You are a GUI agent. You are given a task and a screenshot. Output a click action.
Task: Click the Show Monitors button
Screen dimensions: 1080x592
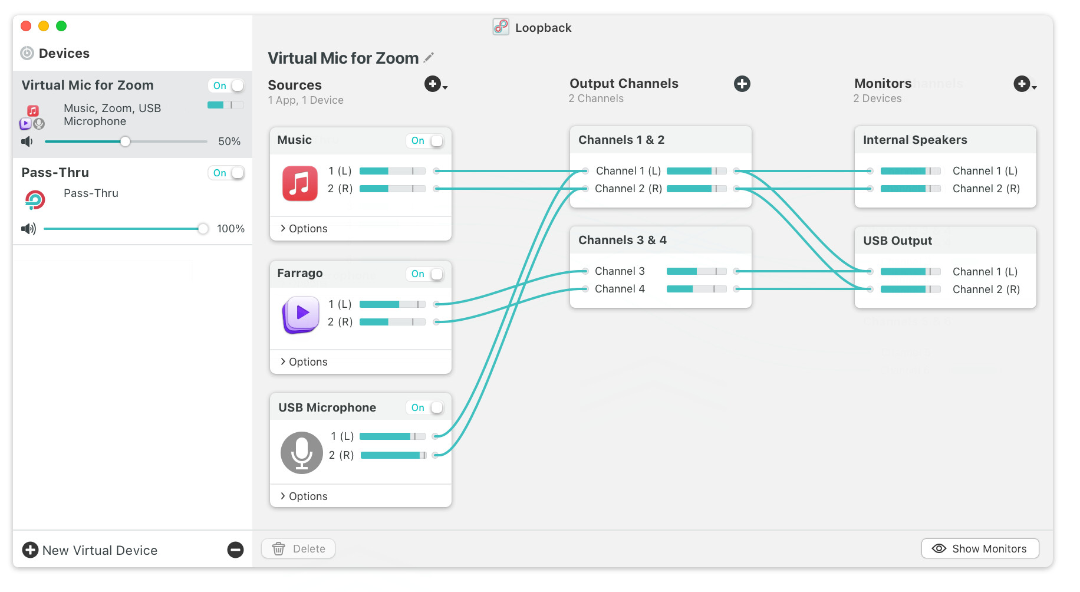979,549
